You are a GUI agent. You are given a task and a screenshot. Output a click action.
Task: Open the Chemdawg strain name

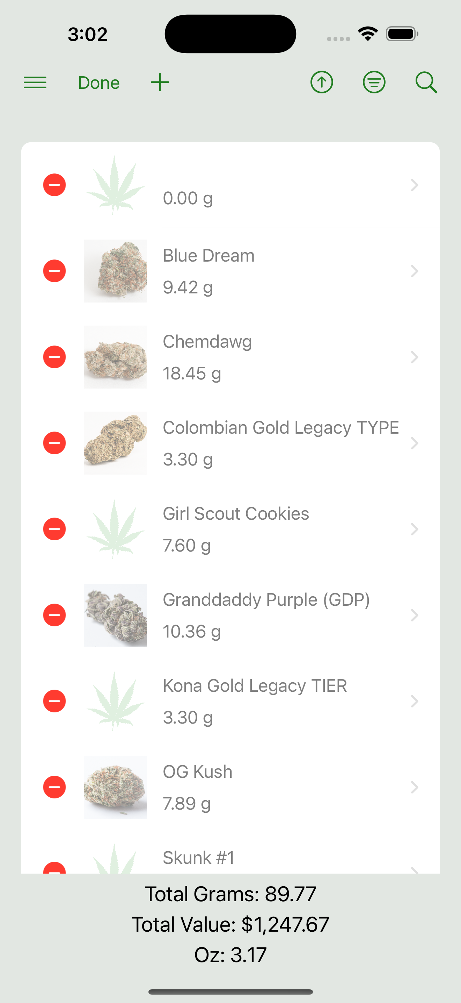pyautogui.click(x=207, y=342)
